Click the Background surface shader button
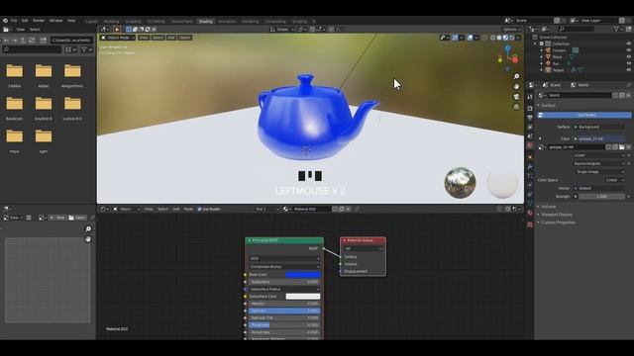 pos(598,128)
